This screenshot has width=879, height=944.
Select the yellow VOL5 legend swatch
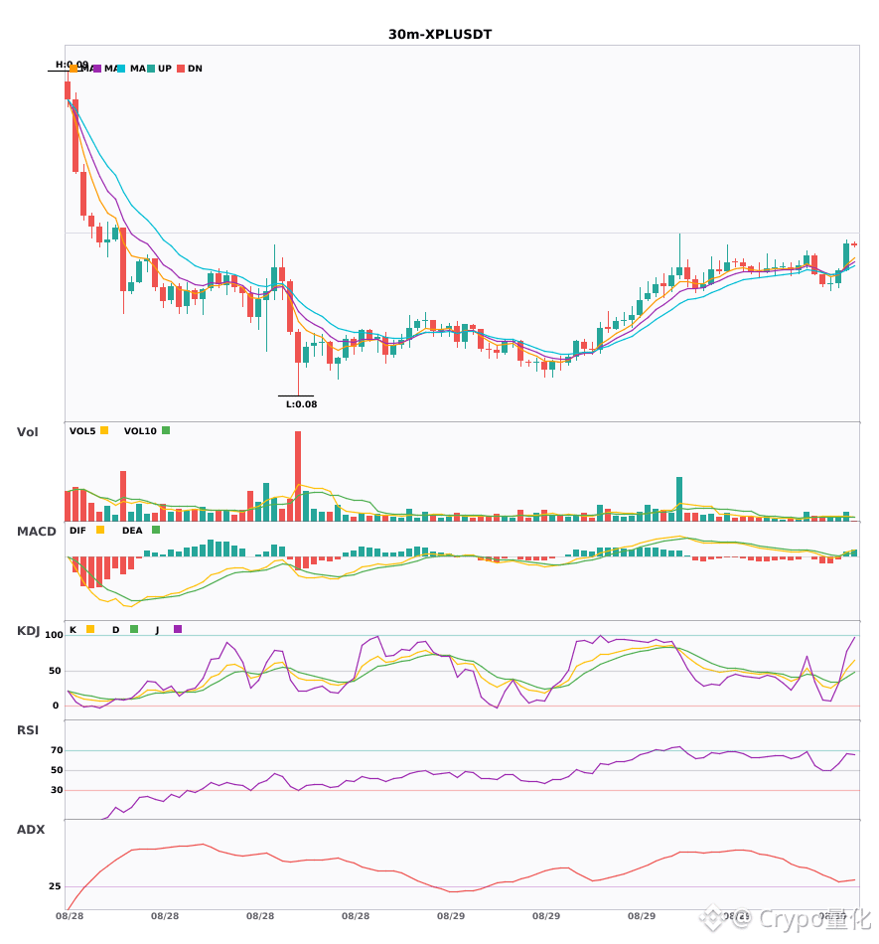point(104,430)
